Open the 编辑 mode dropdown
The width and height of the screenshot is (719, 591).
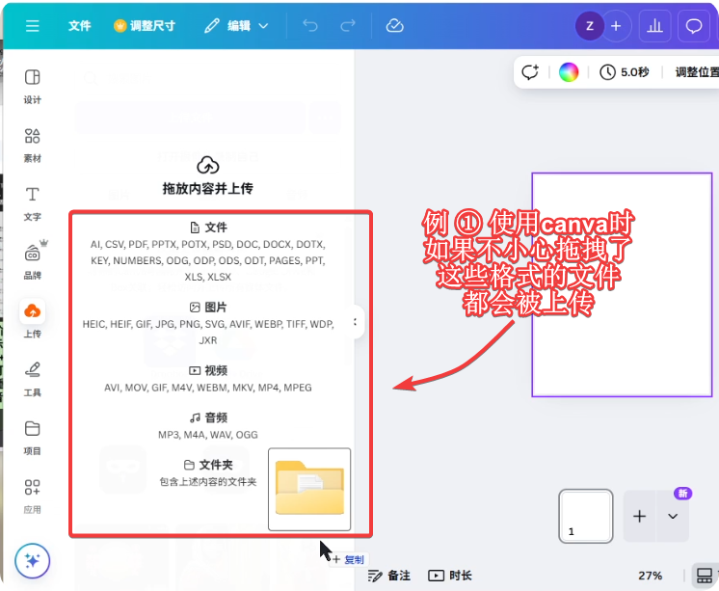pos(236,26)
